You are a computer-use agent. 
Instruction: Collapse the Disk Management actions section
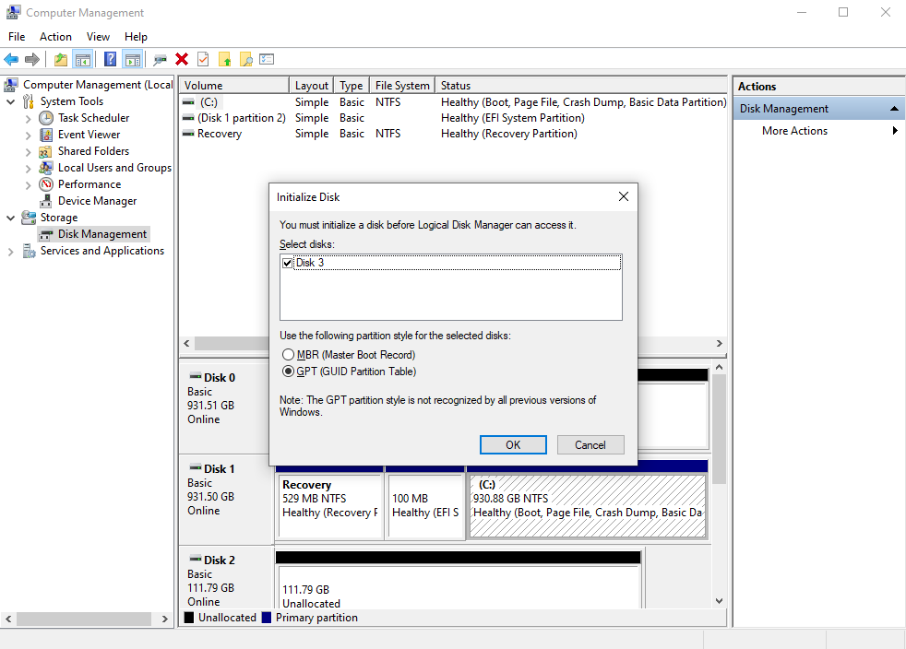point(894,109)
